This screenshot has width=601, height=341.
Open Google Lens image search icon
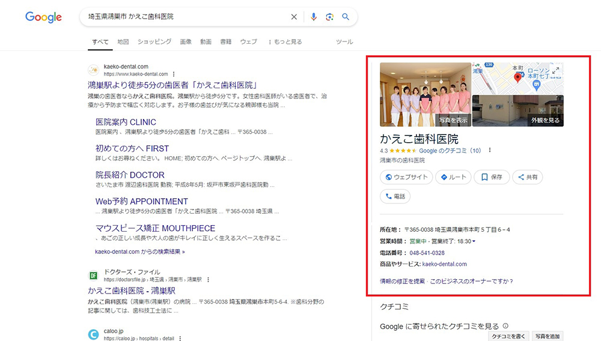pyautogui.click(x=329, y=17)
